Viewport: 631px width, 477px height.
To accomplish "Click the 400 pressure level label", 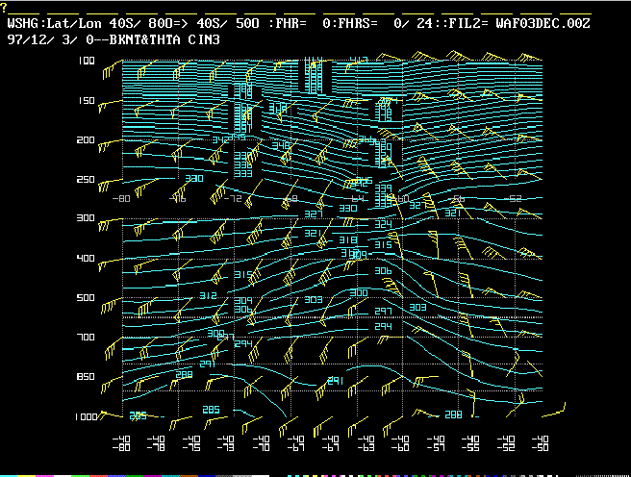I will (86, 258).
